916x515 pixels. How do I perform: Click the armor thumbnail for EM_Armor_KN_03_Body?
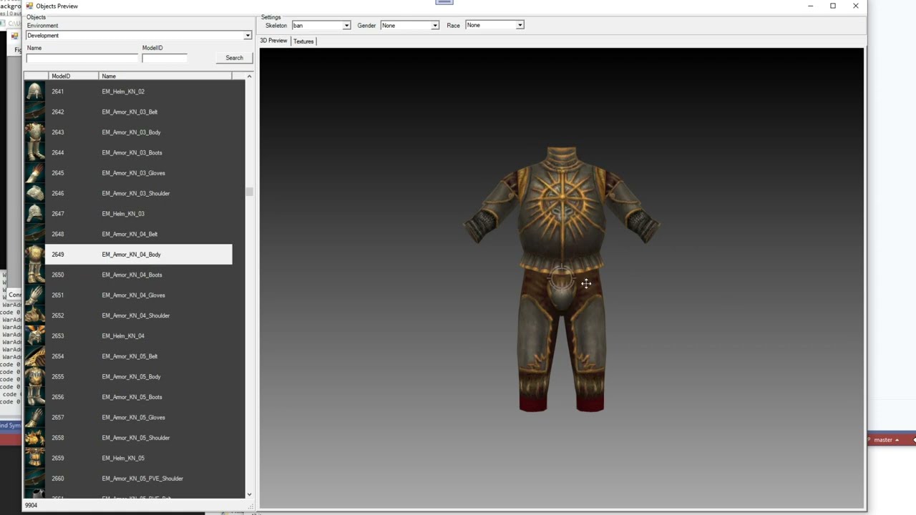pyautogui.click(x=34, y=132)
